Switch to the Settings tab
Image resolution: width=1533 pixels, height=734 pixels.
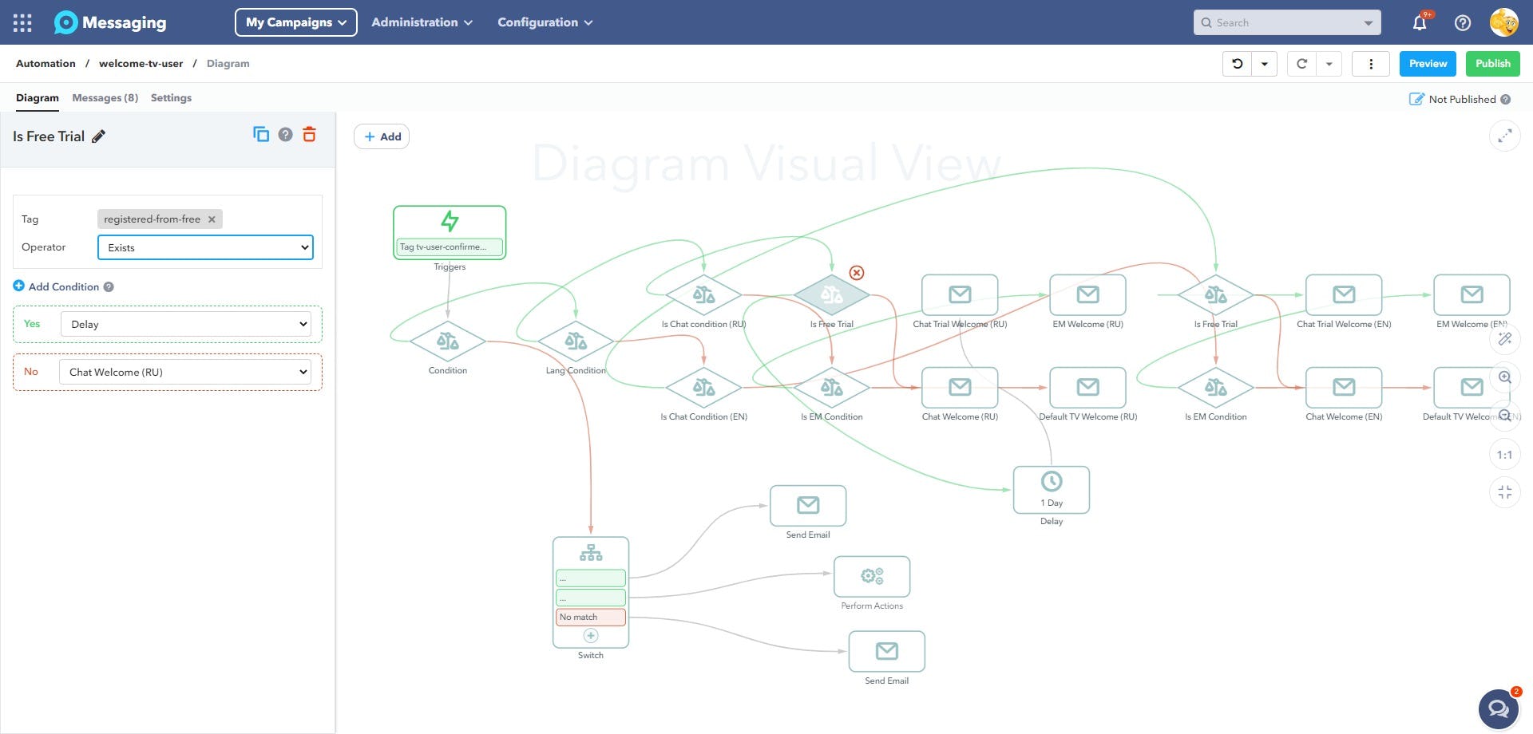point(171,98)
